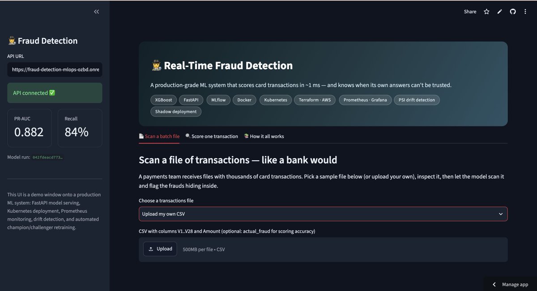Click the Recall 84% metric
This screenshot has height=291, width=537.
[x=80, y=128]
